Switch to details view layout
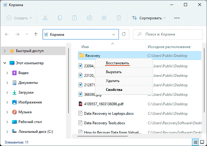207x146 pixels. pos(195,142)
